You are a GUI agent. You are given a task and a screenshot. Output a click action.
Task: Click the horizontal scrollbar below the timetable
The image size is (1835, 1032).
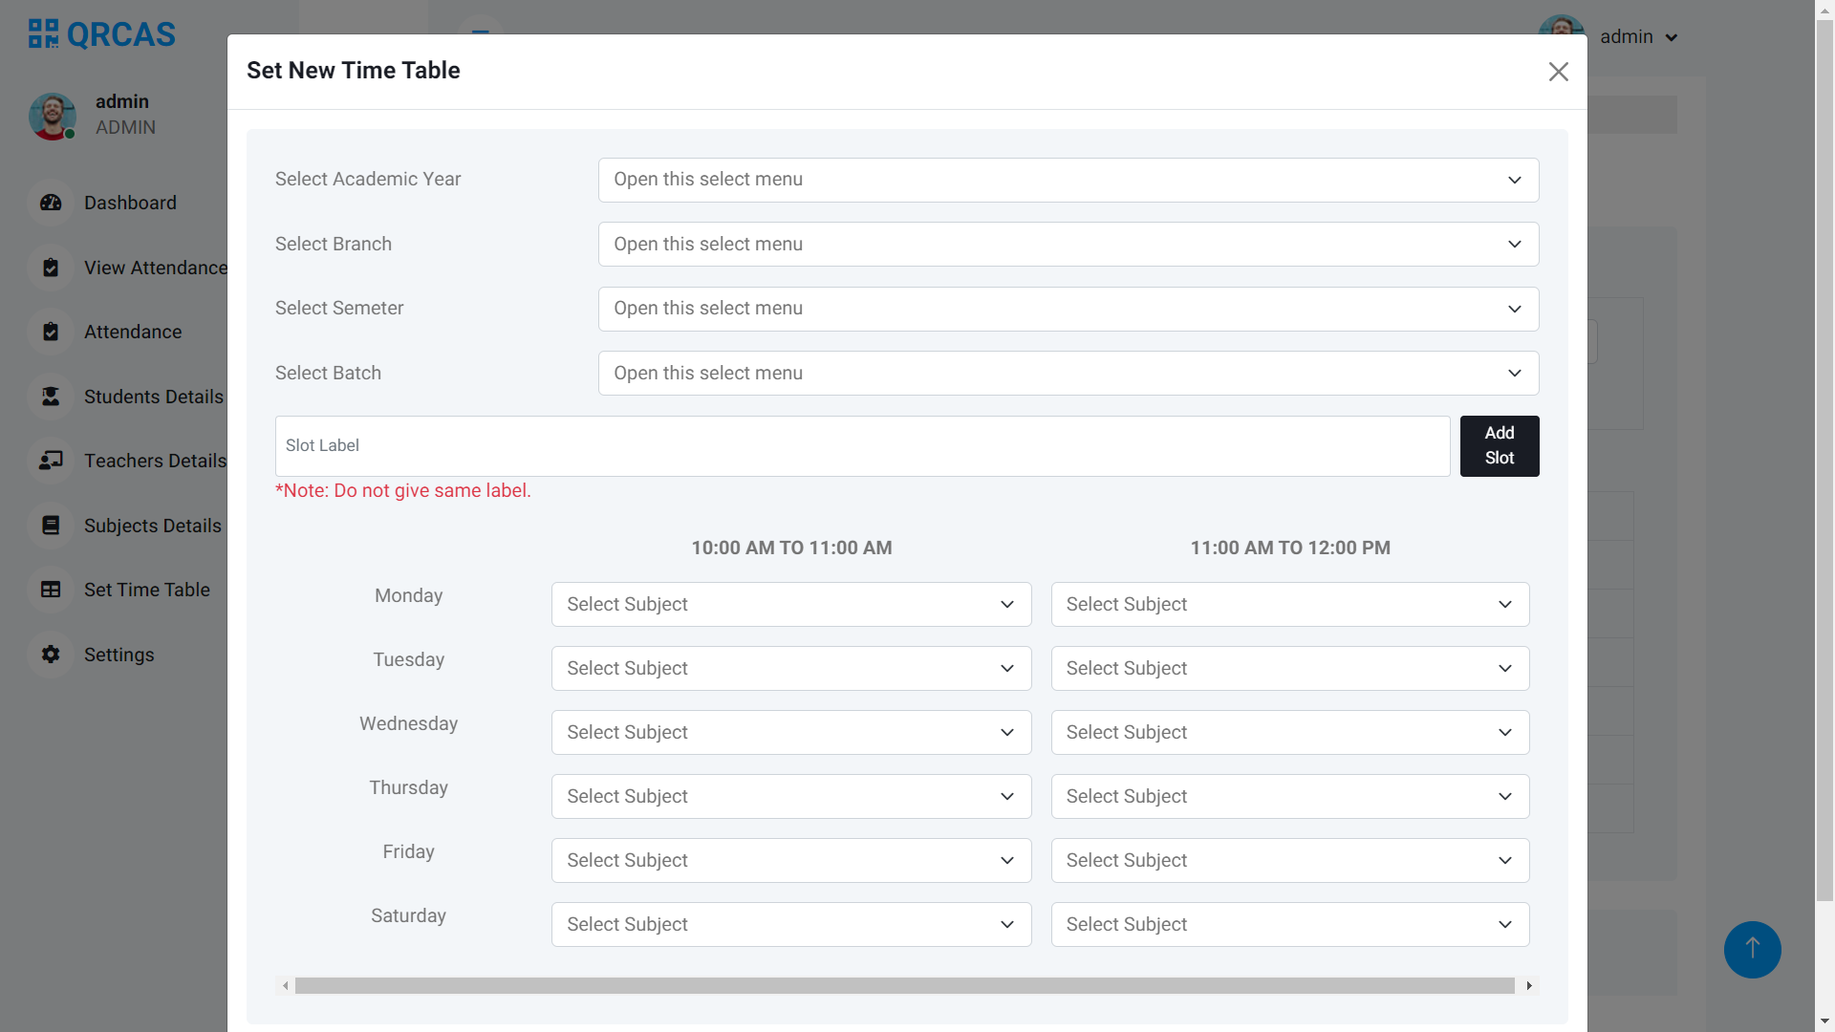tap(906, 985)
